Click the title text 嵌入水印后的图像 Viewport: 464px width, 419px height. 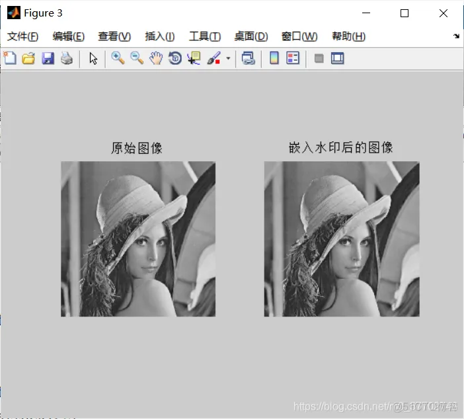(x=341, y=147)
